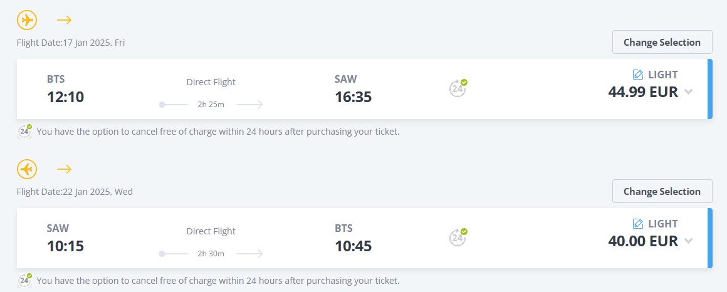This screenshot has width=727, height=292.
Task: Click the edit pencil icon next to 40.00 EUR LIGHT
Action: click(638, 224)
